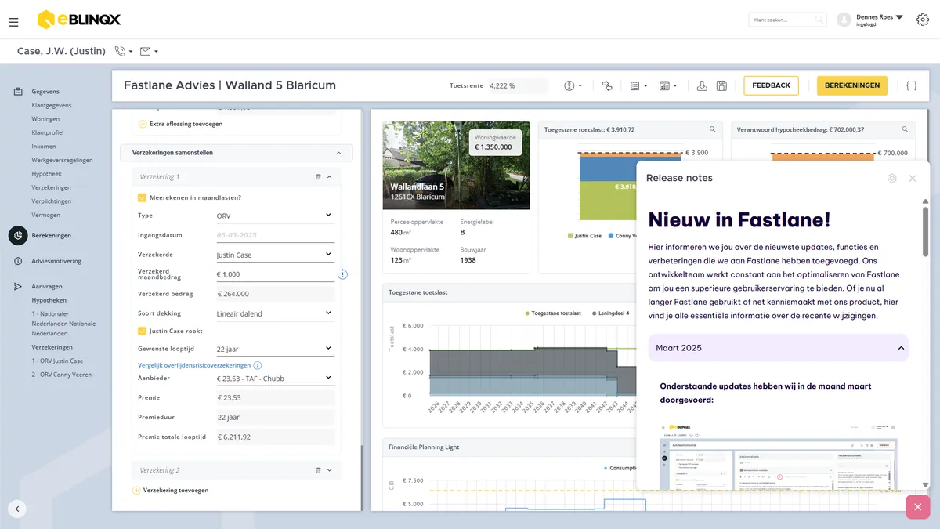Zoom the Verantwoord hypotheekbedrag chart via magnifier
Image resolution: width=940 pixels, height=529 pixels.
(905, 129)
